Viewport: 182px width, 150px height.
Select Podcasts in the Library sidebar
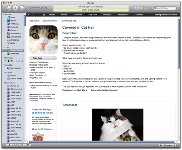13,27
